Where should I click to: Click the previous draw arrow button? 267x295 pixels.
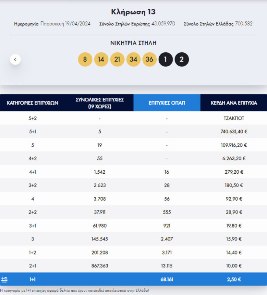click(15, 59)
